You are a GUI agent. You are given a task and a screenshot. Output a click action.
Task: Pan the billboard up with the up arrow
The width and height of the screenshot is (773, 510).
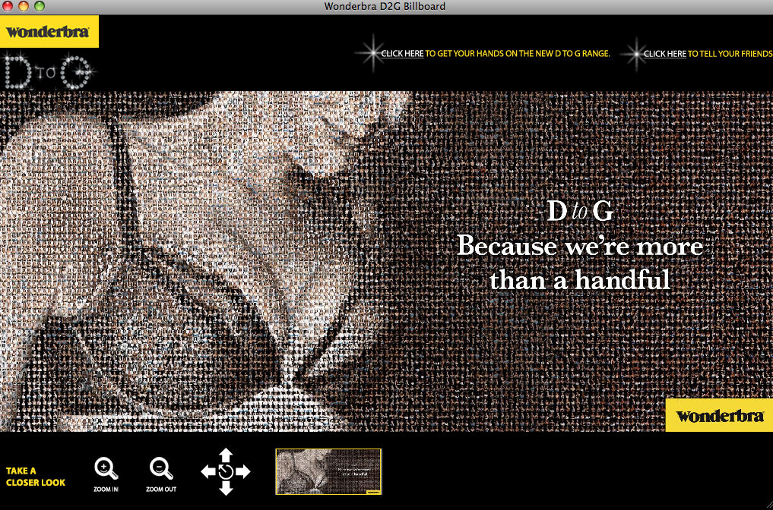(x=225, y=455)
